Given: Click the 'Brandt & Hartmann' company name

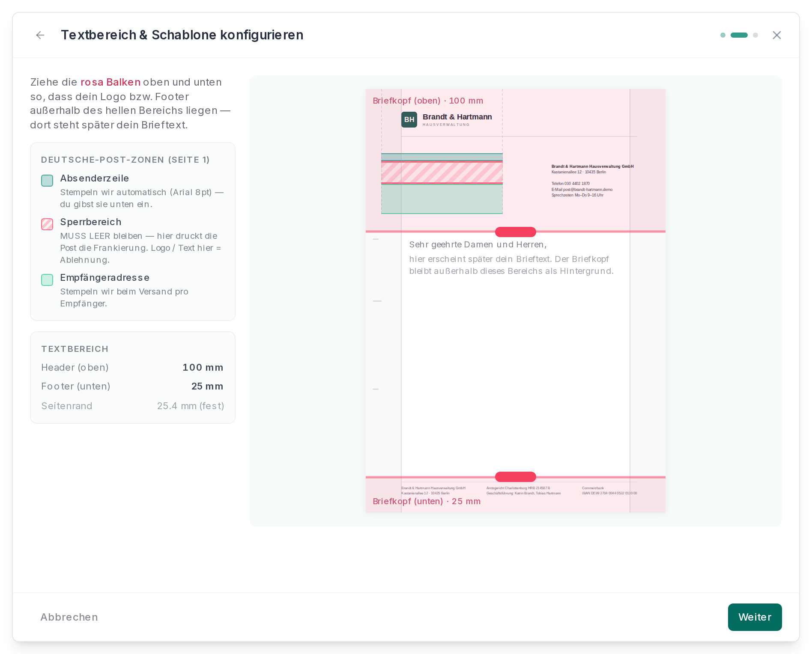Looking at the screenshot, I should pos(457,117).
